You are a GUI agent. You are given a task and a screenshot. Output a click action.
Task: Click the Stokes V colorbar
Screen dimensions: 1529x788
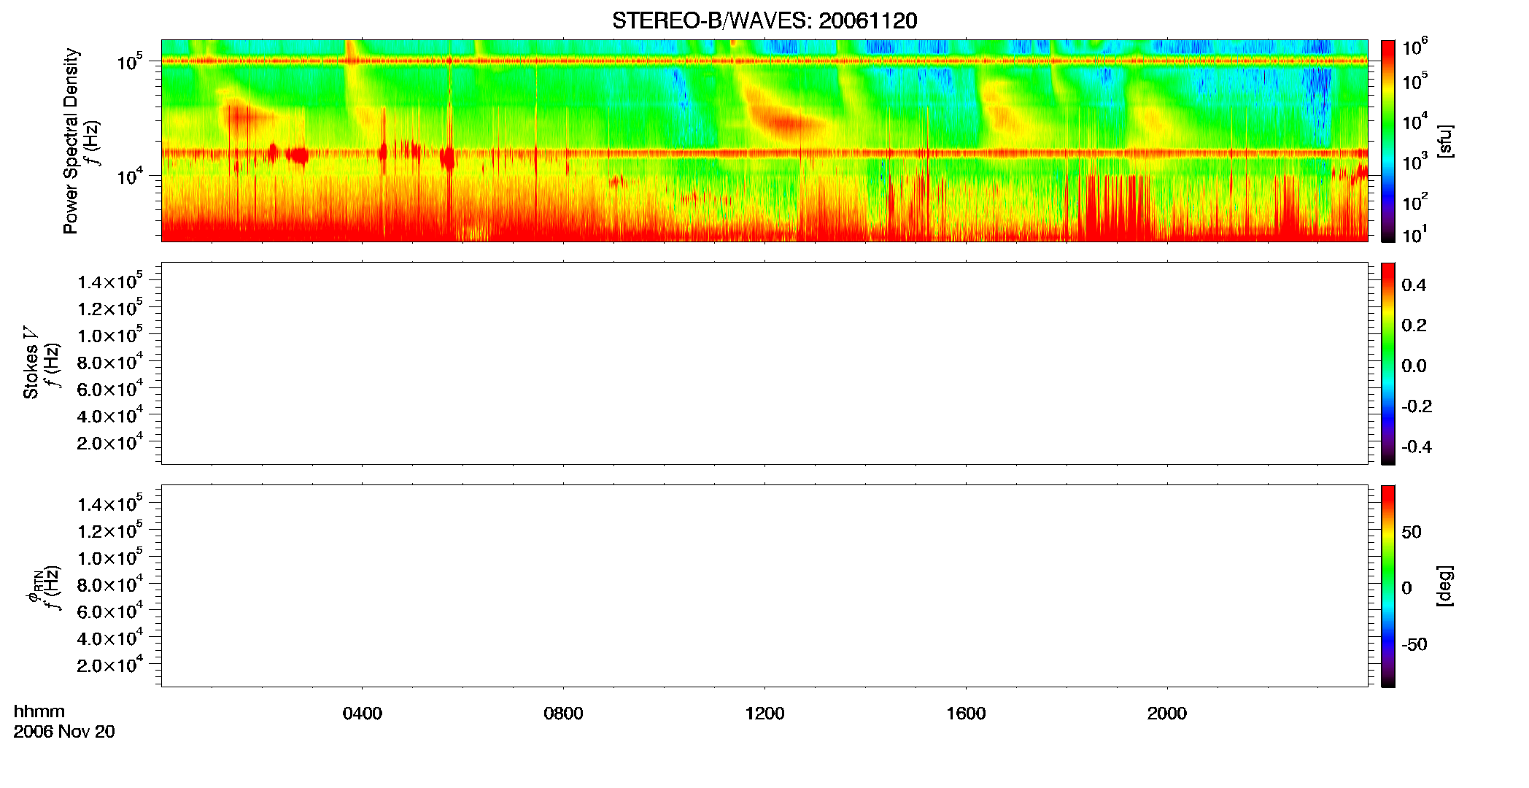pyautogui.click(x=1388, y=363)
